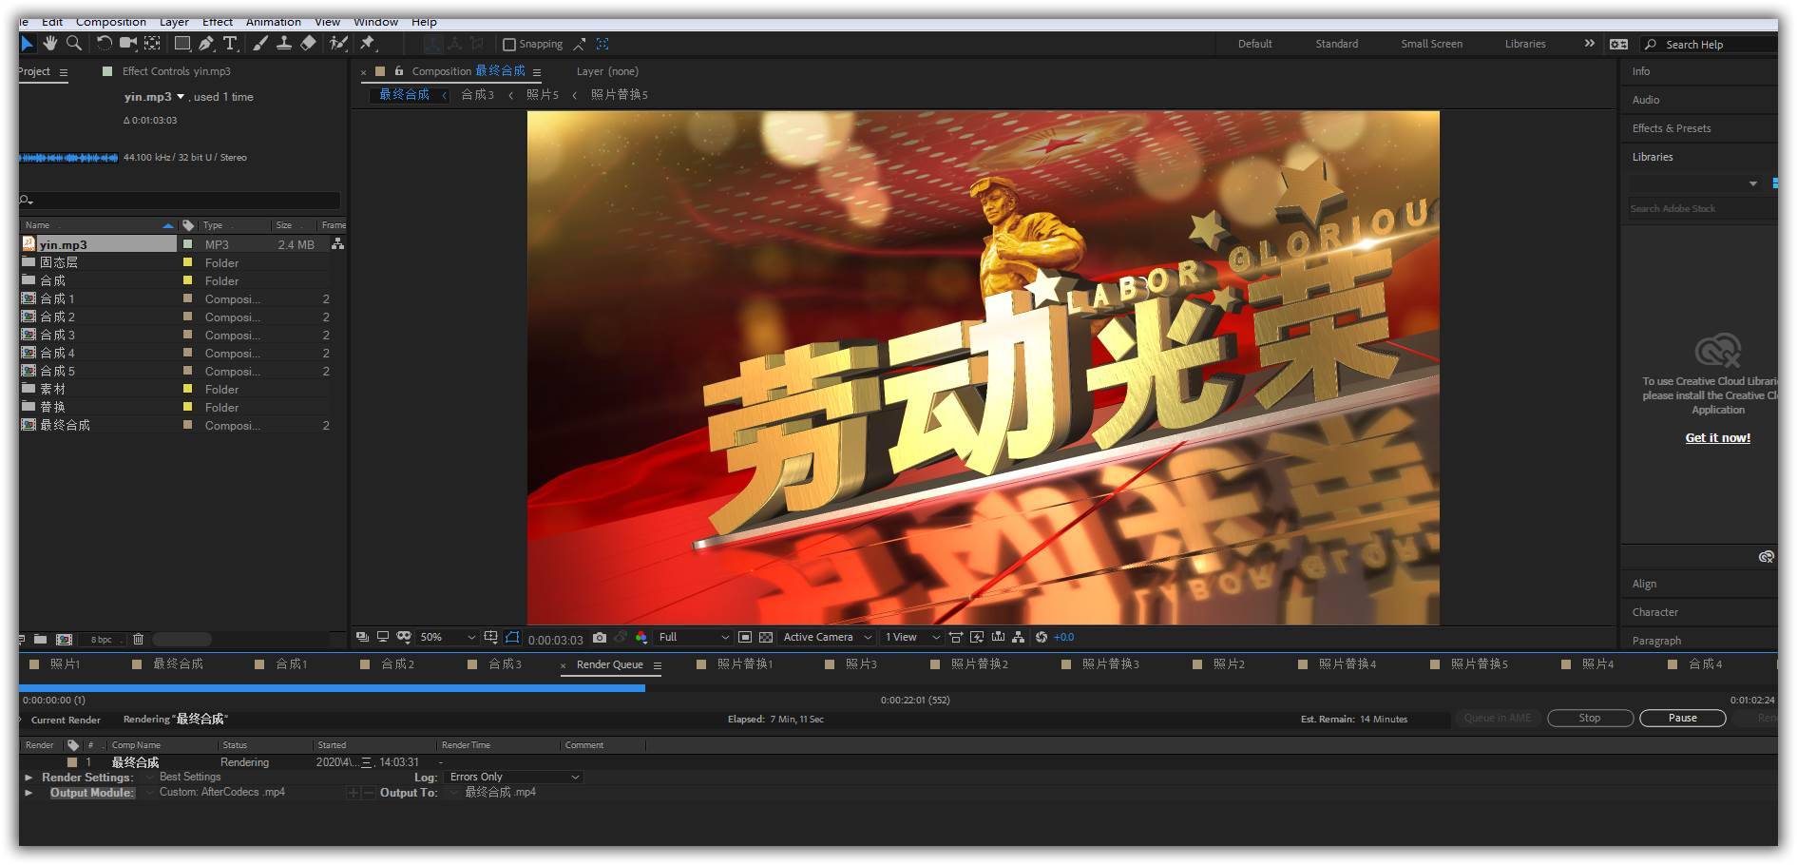Choose the Clone Stamp tool
The image size is (1797, 865).
(x=283, y=44)
